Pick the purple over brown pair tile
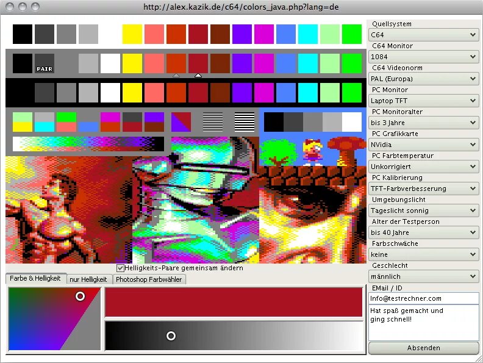Image resolution: width=483 pixels, height=363 pixels. pos(154,122)
